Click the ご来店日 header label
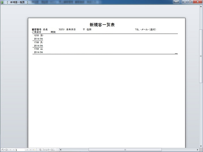The image size is (203, 152). [36, 32]
